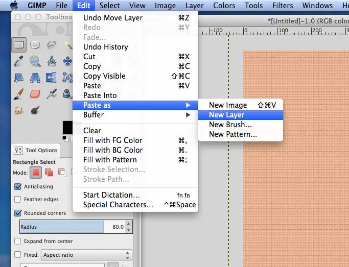Choose New Image from the submenu

click(x=241, y=105)
